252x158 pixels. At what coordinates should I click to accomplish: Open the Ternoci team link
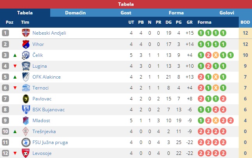(41, 88)
